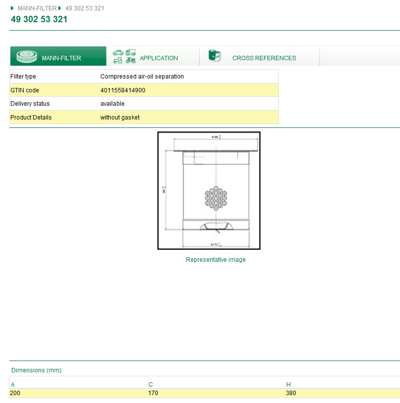Click the Filter type label
Image resolution: width=400 pixels, height=403 pixels.
23,77
